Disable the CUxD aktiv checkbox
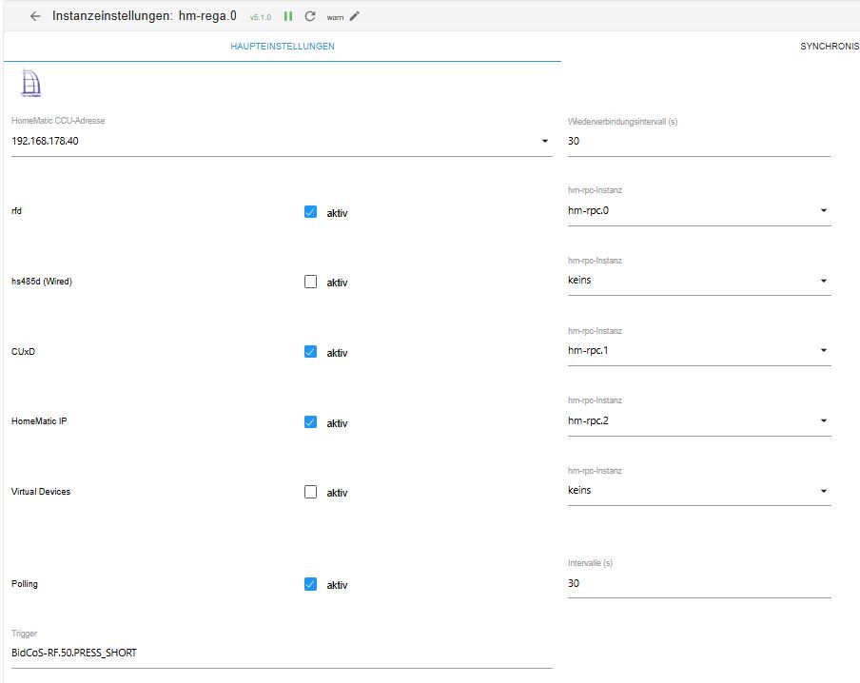860x683 pixels. (x=310, y=352)
